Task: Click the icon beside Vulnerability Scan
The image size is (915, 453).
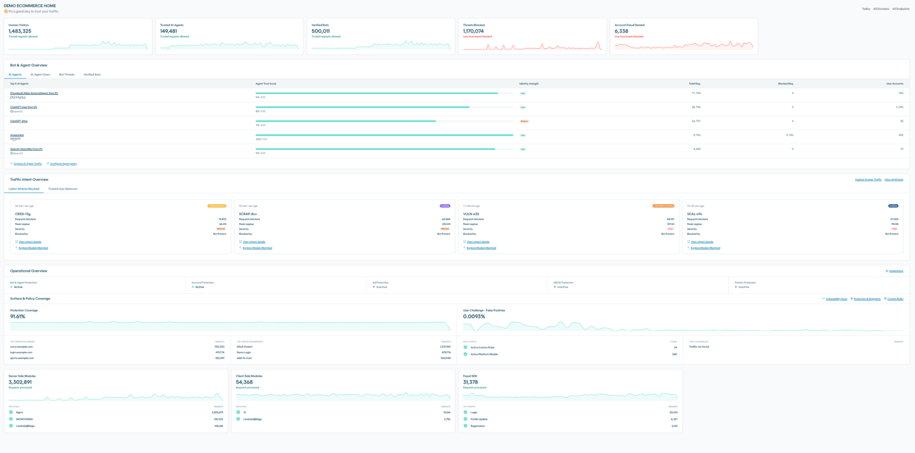Action: [823, 299]
